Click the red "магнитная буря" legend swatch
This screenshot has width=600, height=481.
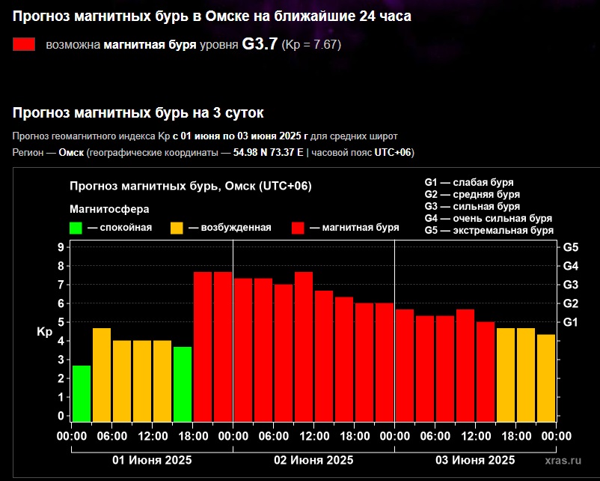(x=299, y=228)
